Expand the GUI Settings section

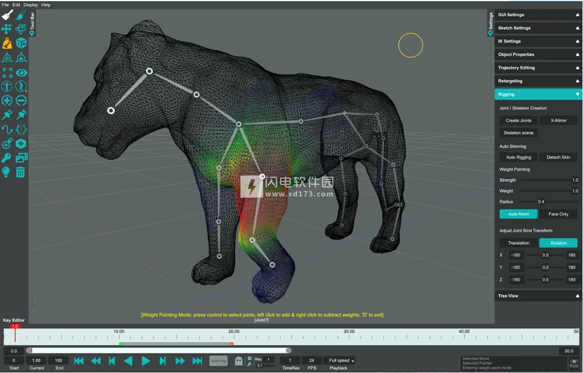pyautogui.click(x=538, y=15)
